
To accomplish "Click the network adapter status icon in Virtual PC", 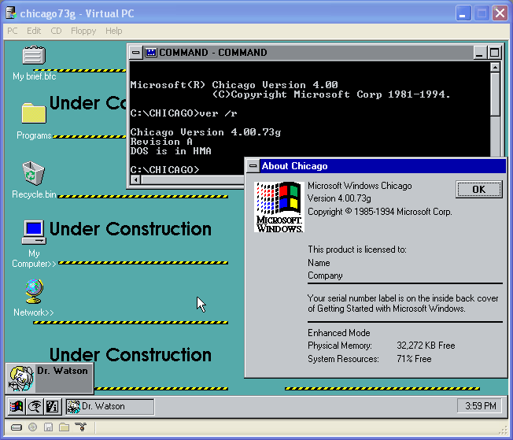I will tap(80, 427).
